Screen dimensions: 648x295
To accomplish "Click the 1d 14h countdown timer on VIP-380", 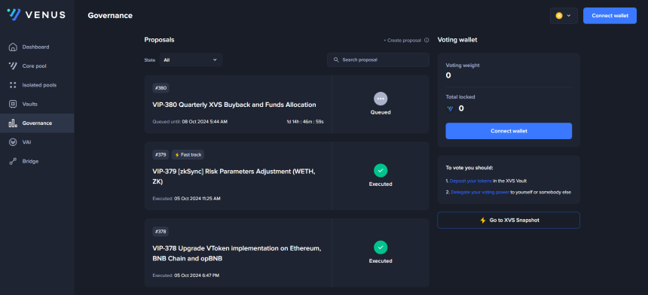I will 305,122.
